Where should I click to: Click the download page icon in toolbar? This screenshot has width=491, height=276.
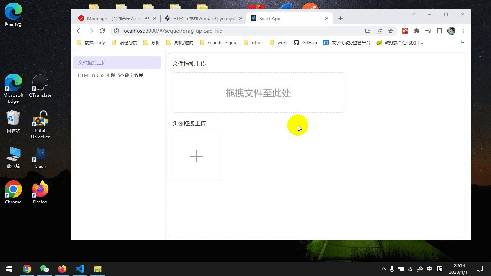[368, 31]
